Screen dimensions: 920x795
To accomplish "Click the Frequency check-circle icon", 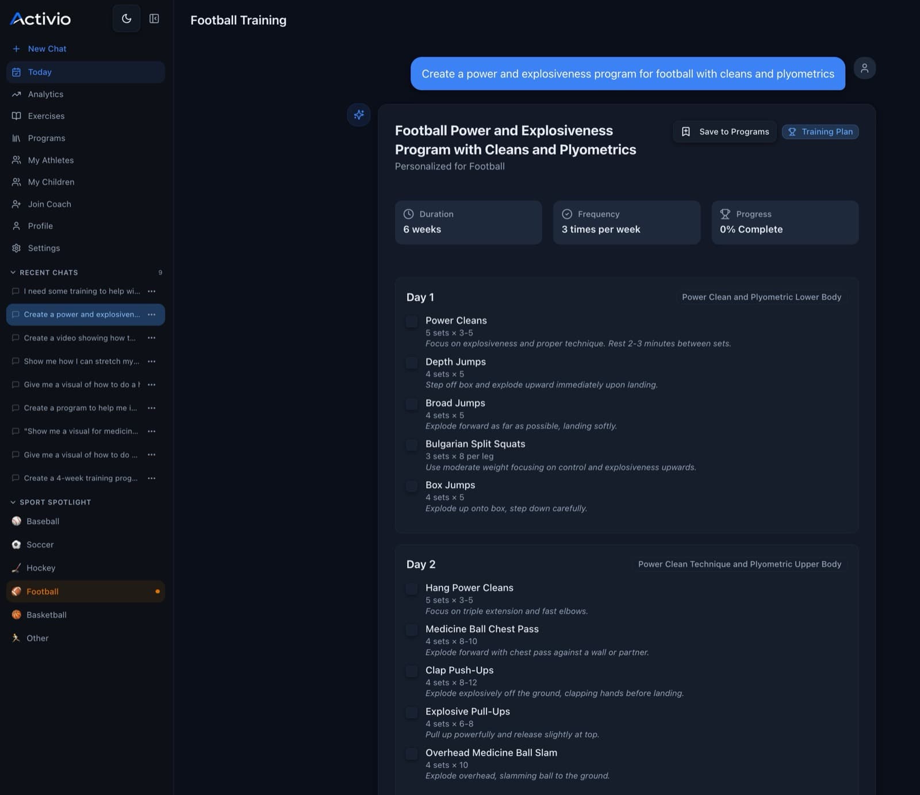I will pyautogui.click(x=567, y=214).
